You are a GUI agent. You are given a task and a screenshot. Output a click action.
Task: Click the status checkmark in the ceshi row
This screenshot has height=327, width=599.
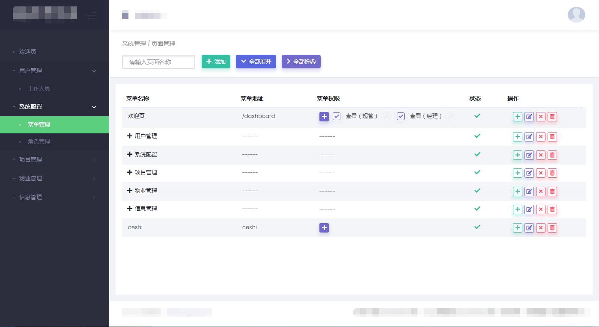coord(477,227)
